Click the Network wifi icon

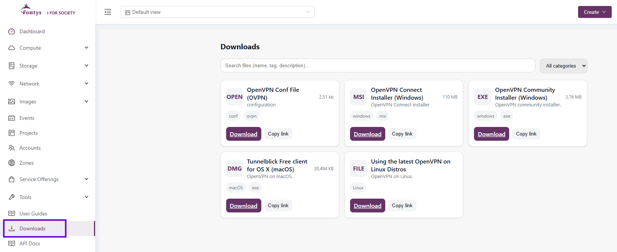[x=12, y=84]
